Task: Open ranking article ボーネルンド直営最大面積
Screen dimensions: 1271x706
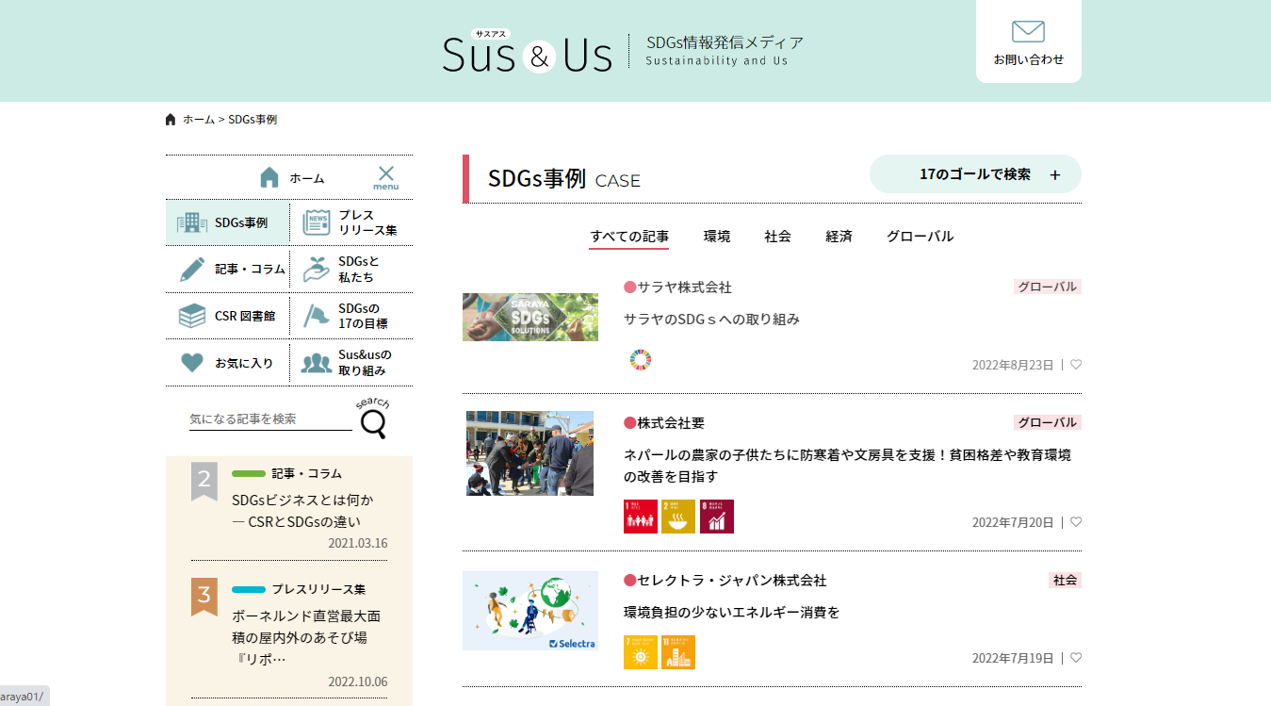Action: click(306, 638)
